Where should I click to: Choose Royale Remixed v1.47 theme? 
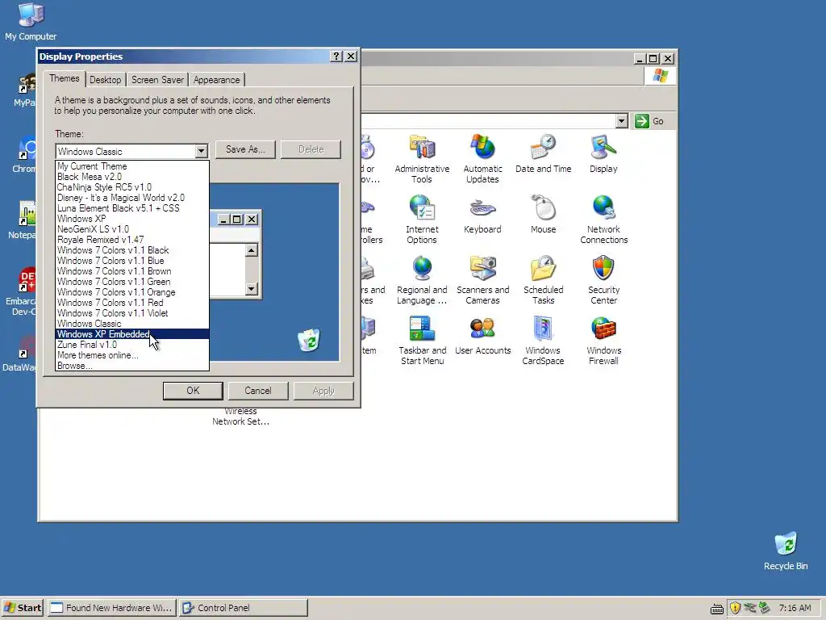tap(132, 240)
